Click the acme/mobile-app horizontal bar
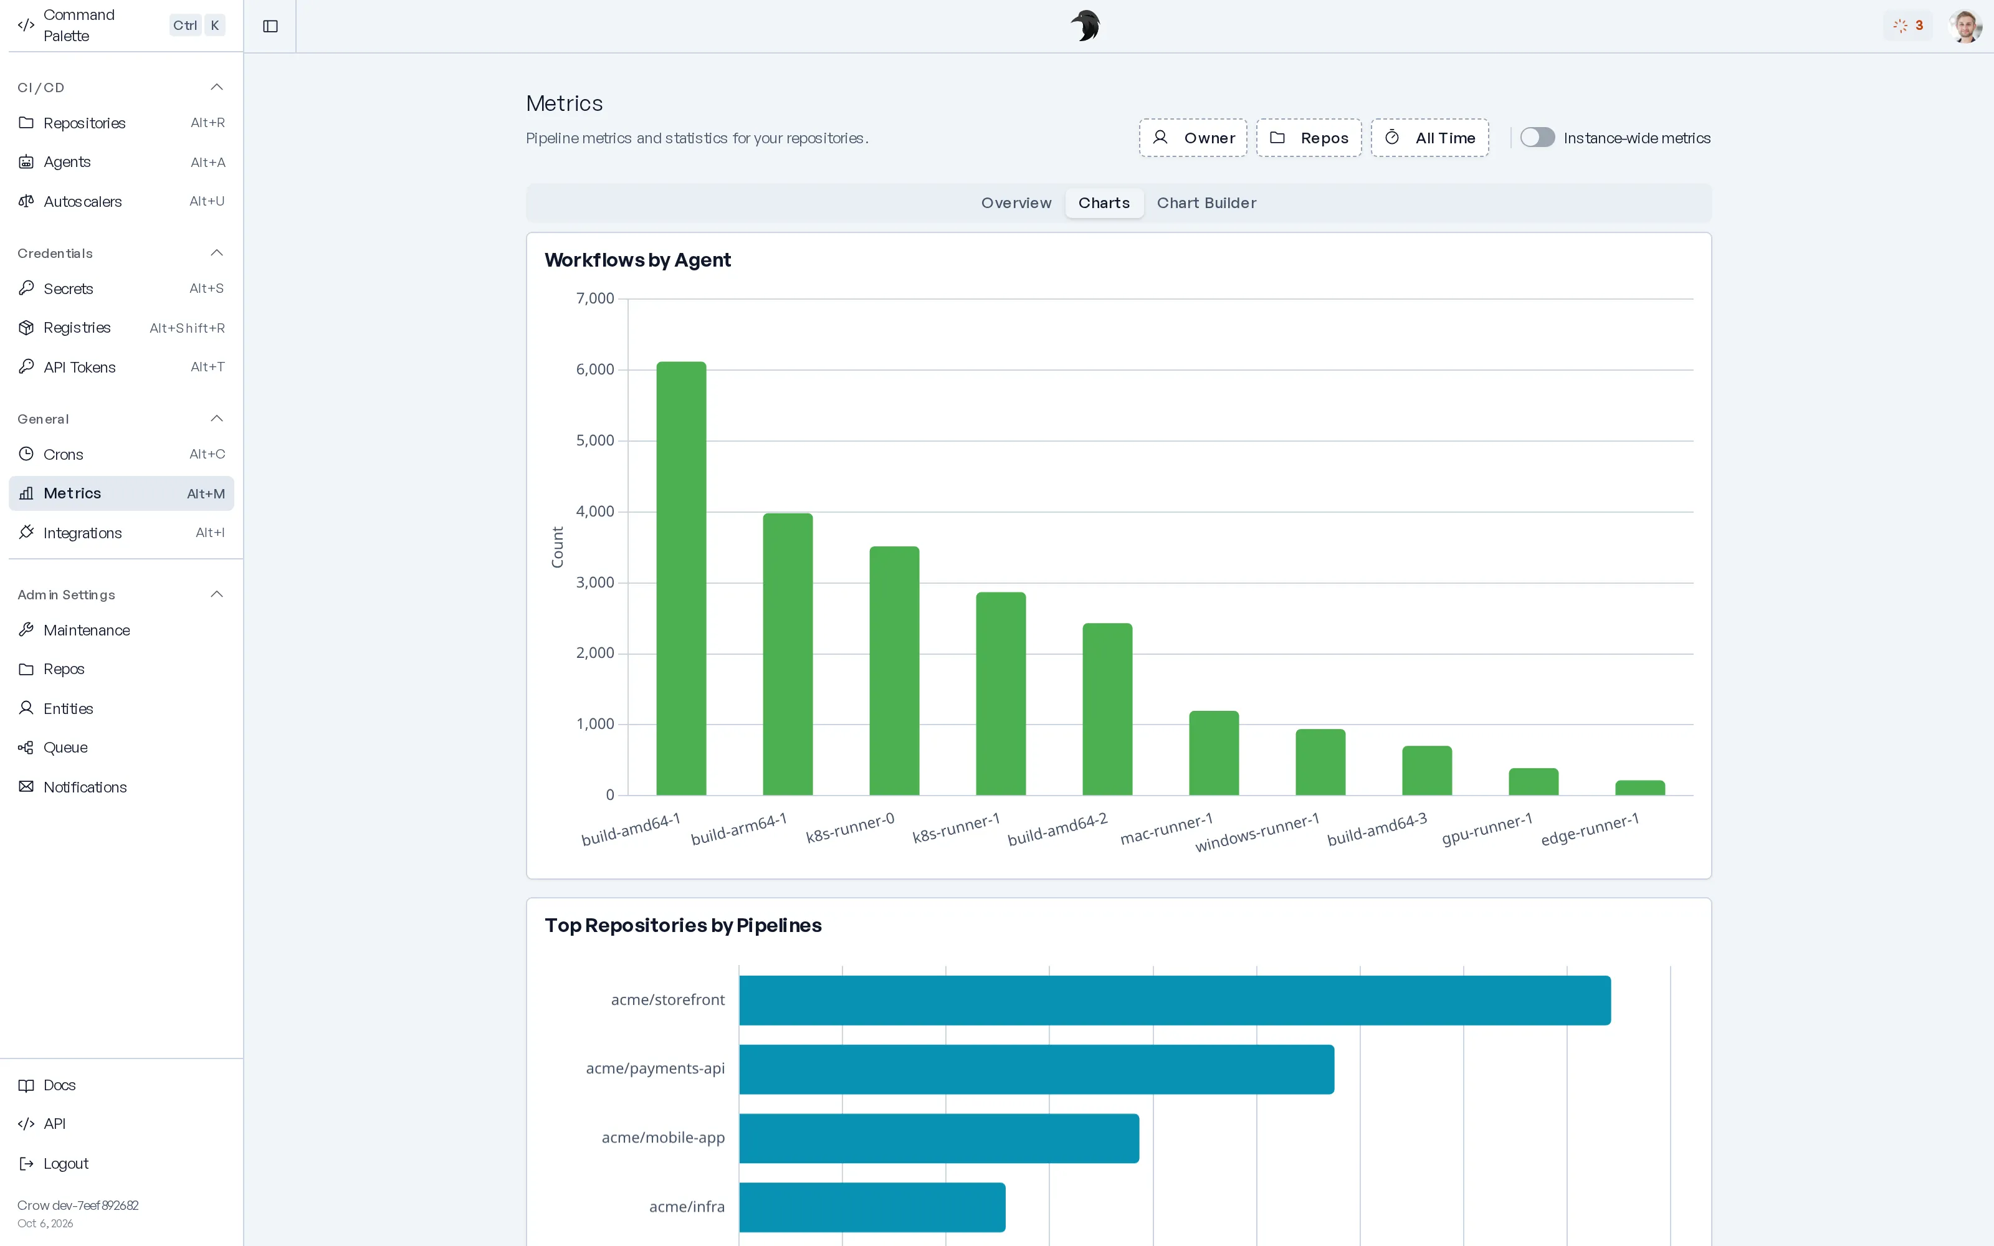 [939, 1138]
